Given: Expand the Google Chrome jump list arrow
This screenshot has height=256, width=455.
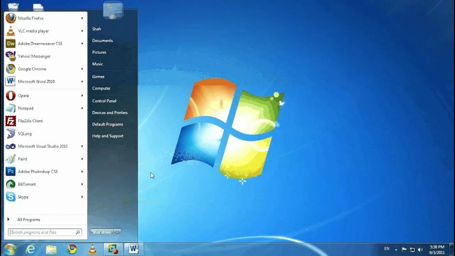Looking at the screenshot, I should (82, 69).
